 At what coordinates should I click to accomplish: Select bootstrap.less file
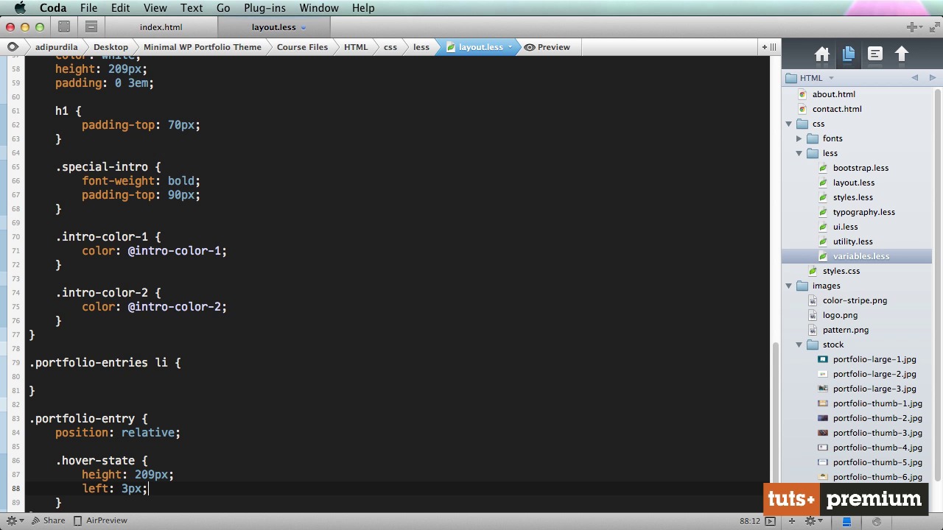tap(860, 168)
